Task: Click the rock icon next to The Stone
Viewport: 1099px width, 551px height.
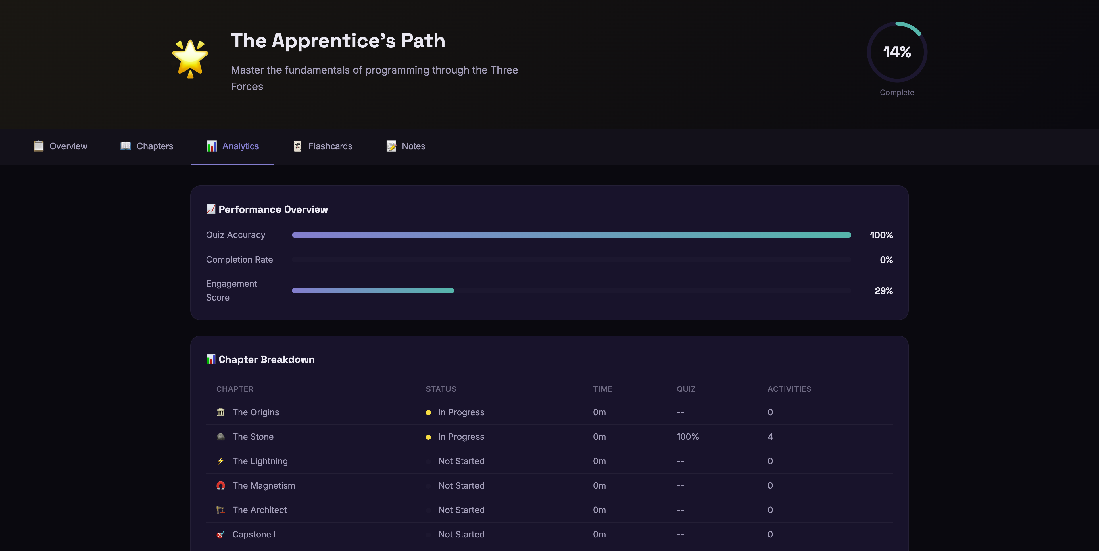Action: click(220, 436)
